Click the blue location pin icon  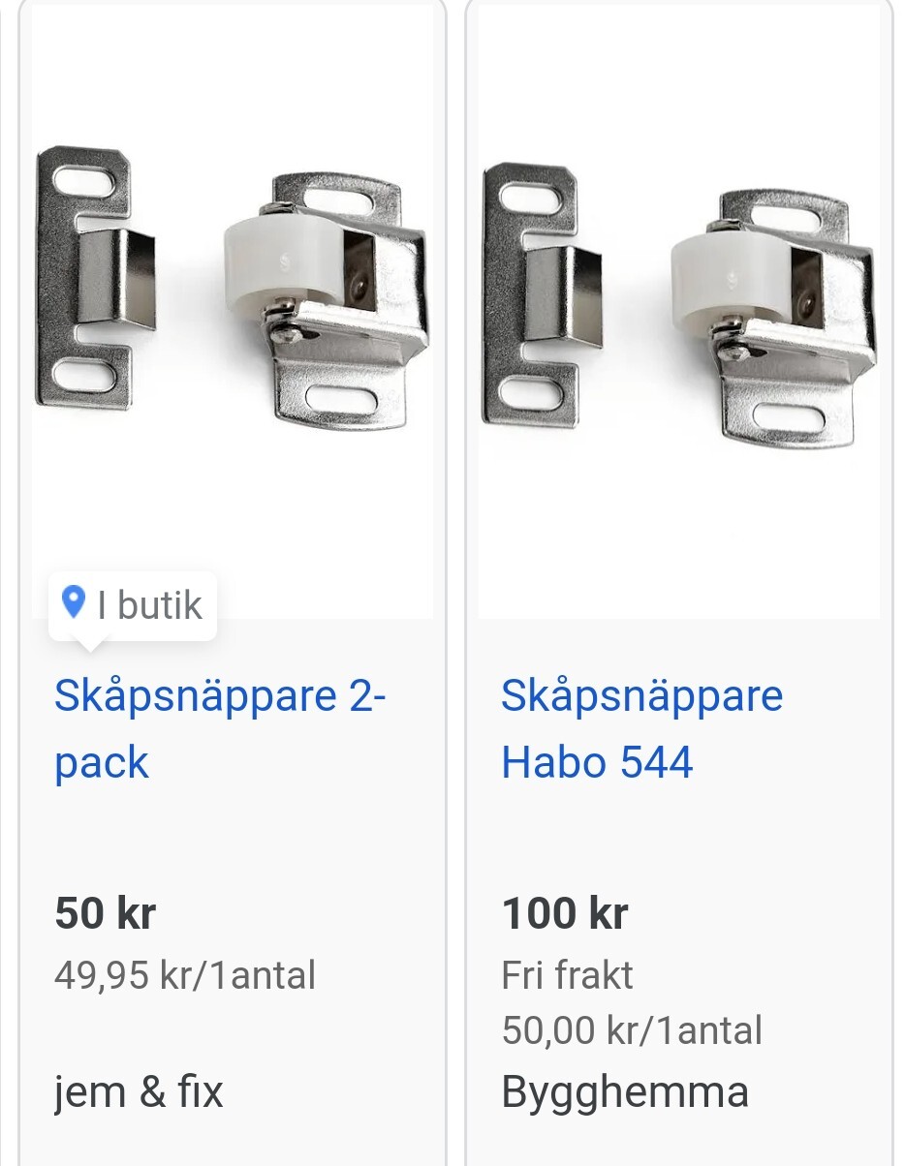point(74,602)
